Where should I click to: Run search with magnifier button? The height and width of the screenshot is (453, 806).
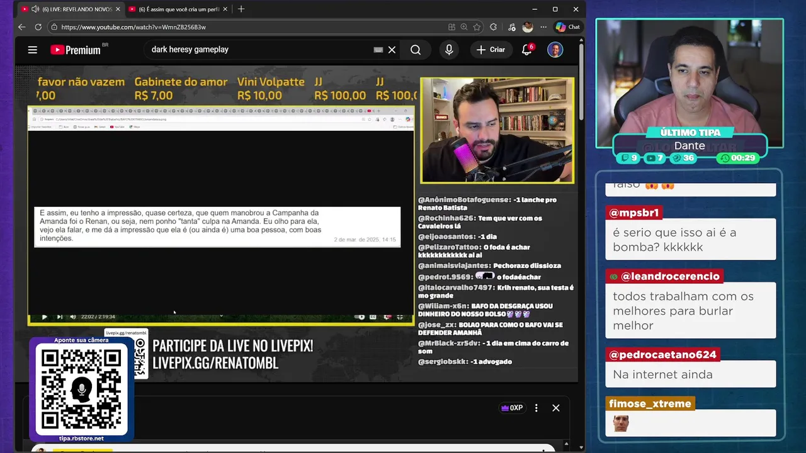point(416,50)
